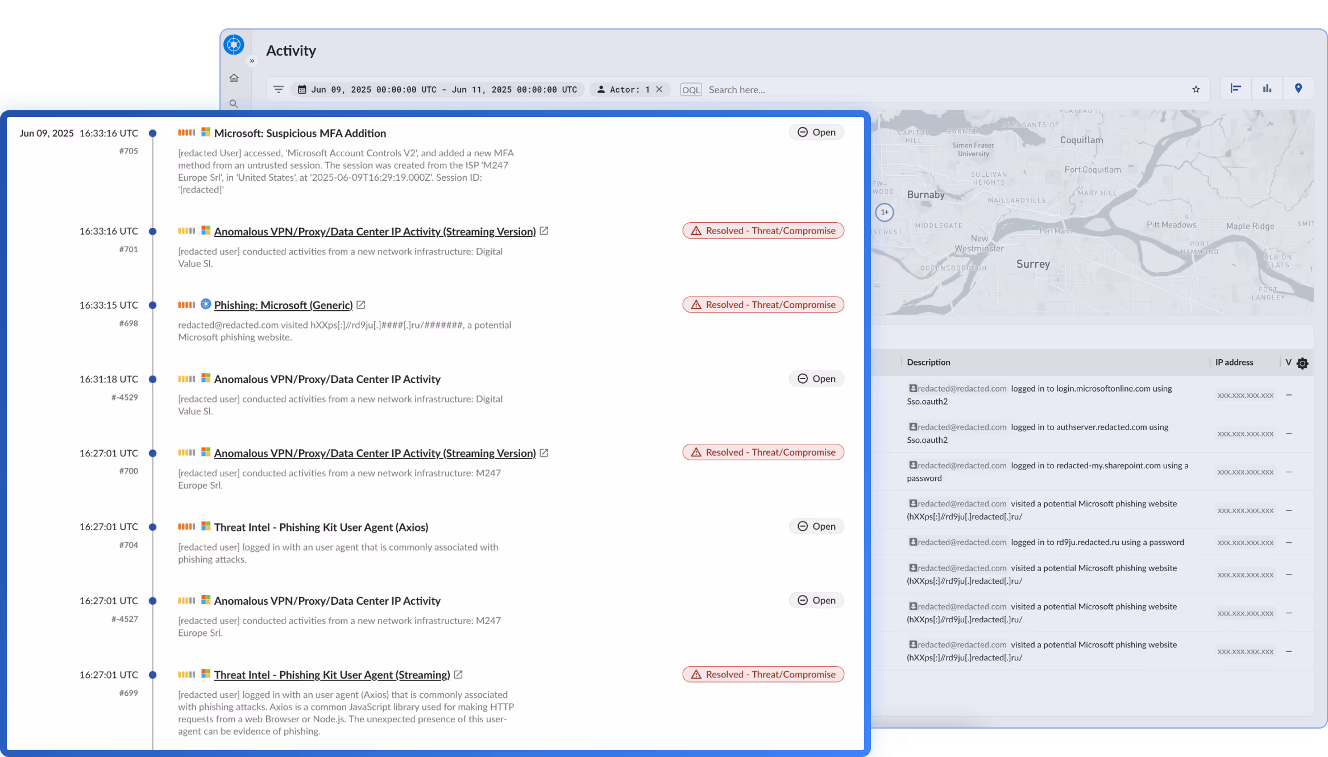Click timeline dot for 16:31:18 UTC event
The height and width of the screenshot is (757, 1328).
tap(152, 379)
